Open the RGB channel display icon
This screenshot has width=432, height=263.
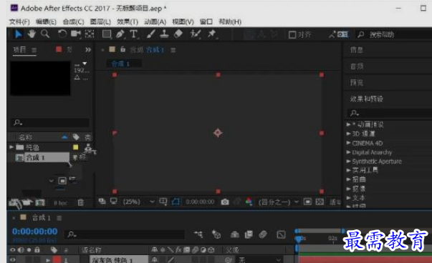coord(249,202)
